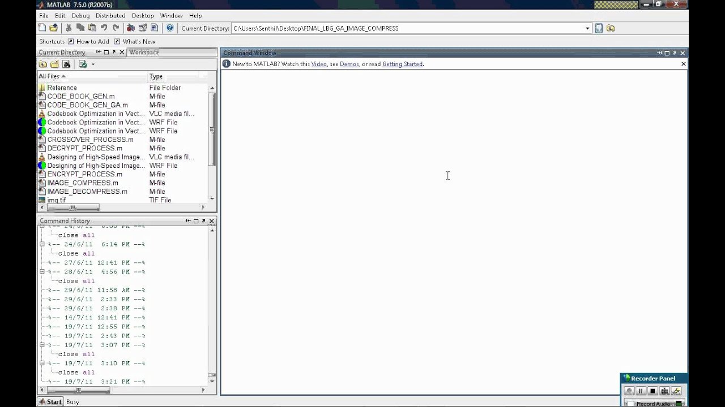The height and width of the screenshot is (407, 725).
Task: Click Recorder Panel highlighter annotation icon
Action: point(676,391)
